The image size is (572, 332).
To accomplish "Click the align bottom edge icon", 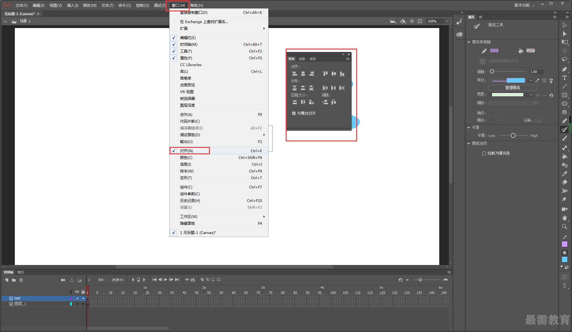I will point(342,74).
